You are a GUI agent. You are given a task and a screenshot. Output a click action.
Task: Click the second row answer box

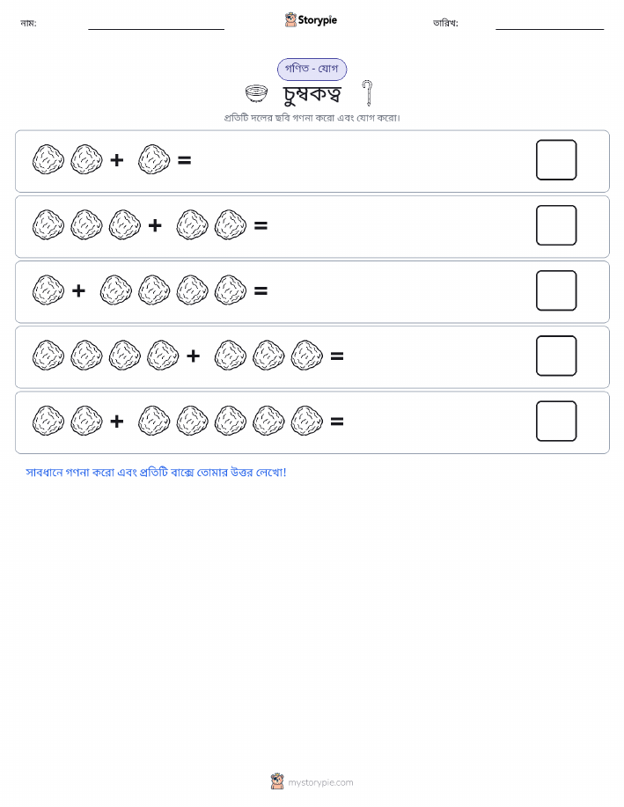point(556,225)
